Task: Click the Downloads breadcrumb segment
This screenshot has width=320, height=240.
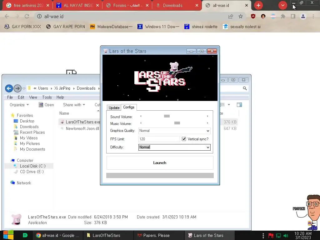Action: [x=86, y=88]
